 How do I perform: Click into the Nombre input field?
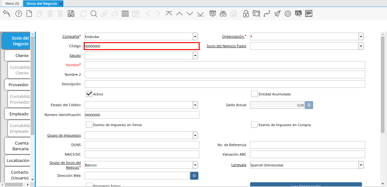click(224, 65)
